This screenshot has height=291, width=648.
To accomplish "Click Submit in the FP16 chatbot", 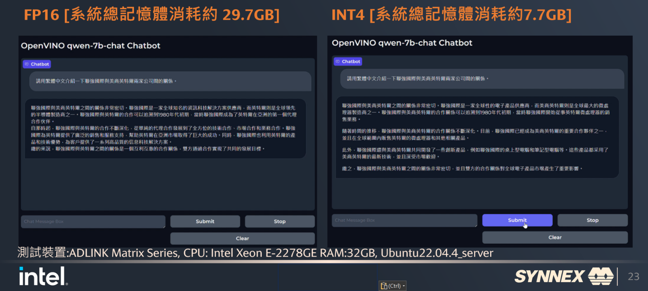I will click(205, 221).
